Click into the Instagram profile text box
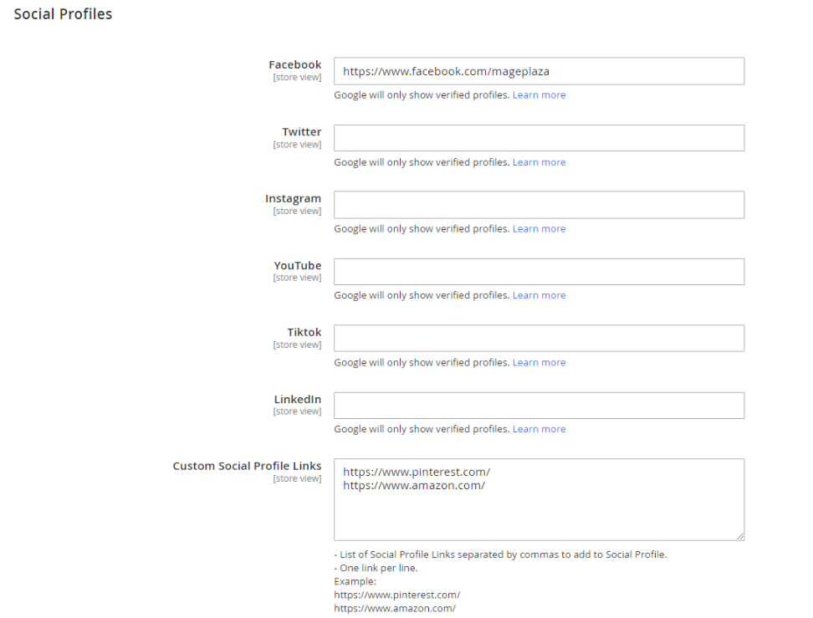The width and height of the screenshot is (813, 618). 539,205
